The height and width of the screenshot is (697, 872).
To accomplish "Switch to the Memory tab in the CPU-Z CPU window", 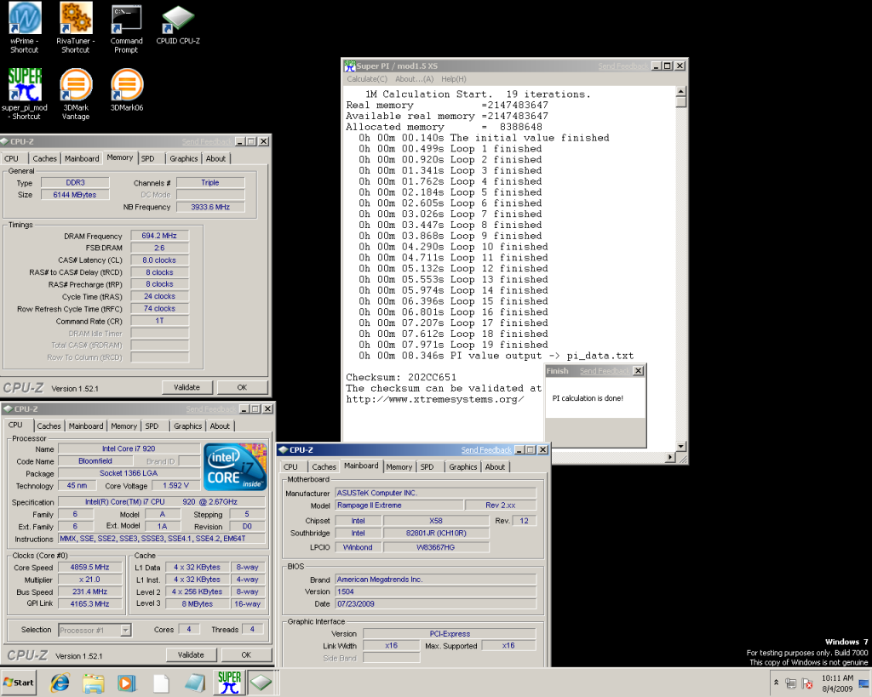I will point(123,426).
